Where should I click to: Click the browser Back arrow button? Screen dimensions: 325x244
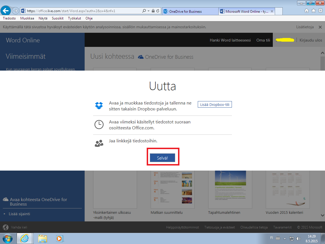click(x=6, y=11)
